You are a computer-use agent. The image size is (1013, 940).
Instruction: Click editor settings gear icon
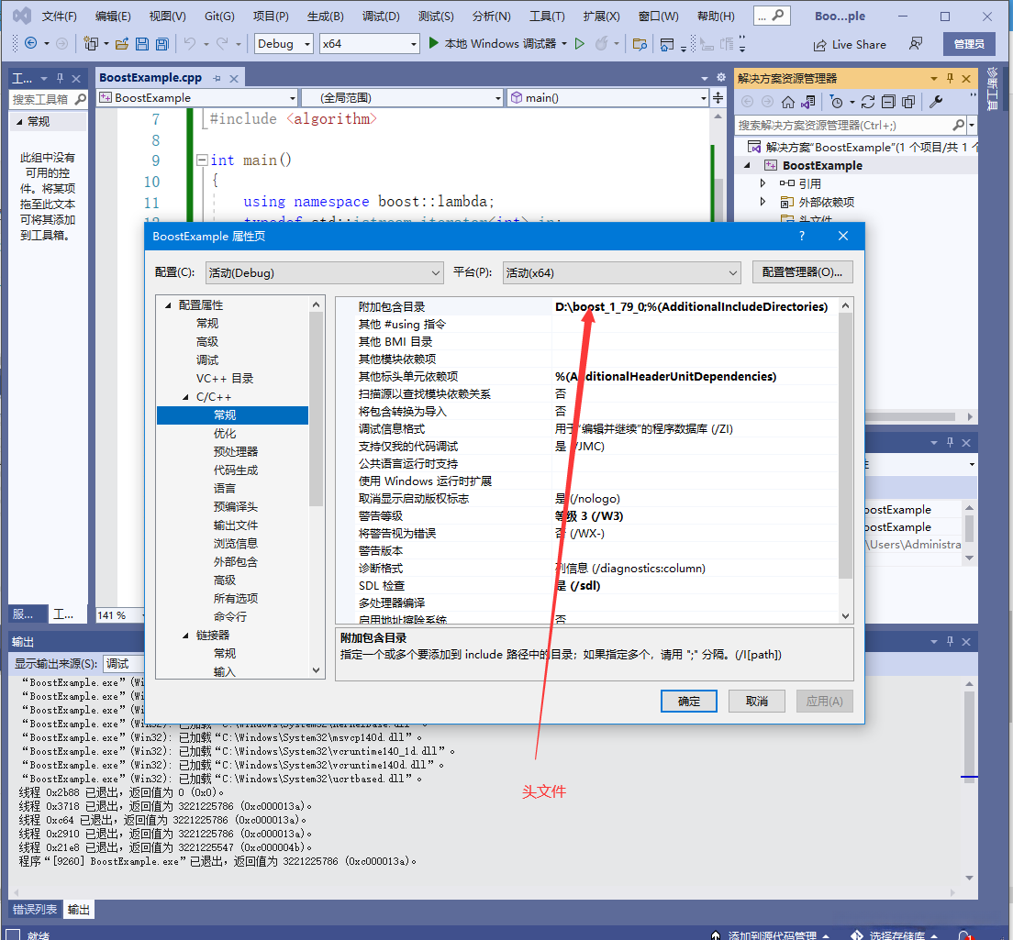click(x=721, y=77)
